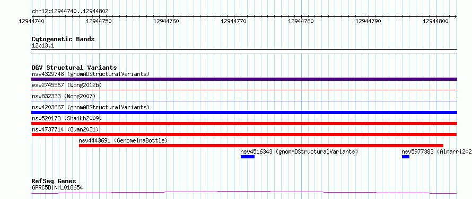
Task: Click ruler position 12944740
Action: [x=32, y=21]
